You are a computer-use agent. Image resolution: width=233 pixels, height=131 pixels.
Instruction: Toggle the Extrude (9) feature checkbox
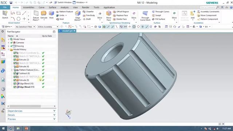click(x=15, y=80)
